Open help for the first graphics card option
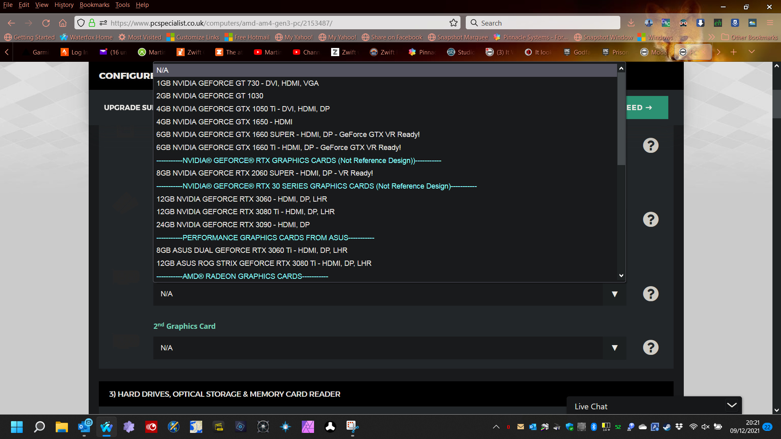Screen dimensions: 781x439 (650, 294)
